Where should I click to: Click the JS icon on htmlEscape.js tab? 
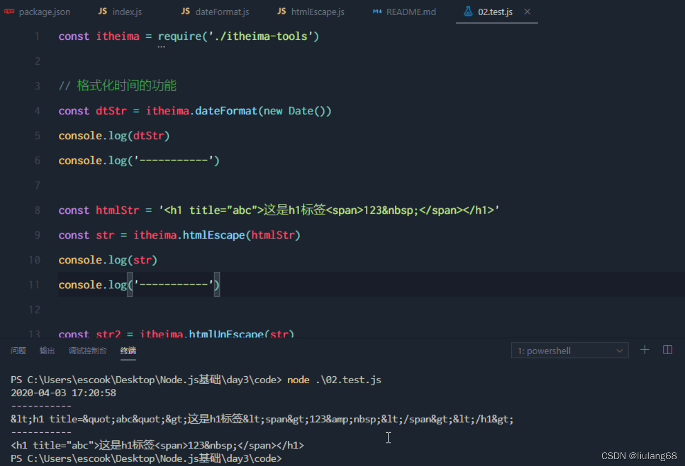click(x=282, y=11)
